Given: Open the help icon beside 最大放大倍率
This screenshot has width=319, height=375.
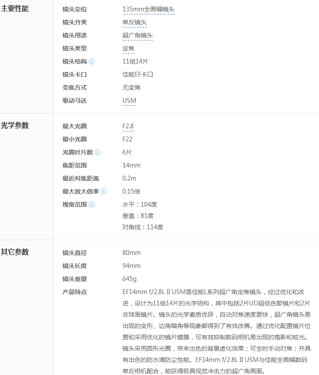Looking at the screenshot, I should (x=104, y=191).
